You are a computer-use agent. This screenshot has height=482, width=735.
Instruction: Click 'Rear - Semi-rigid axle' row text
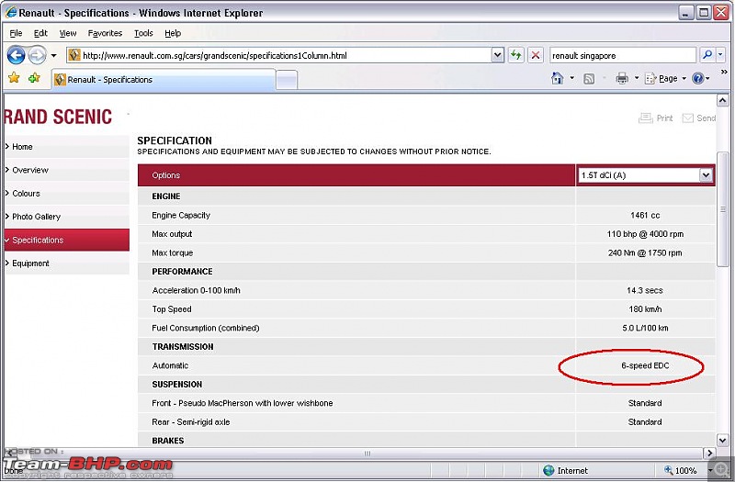tap(191, 422)
